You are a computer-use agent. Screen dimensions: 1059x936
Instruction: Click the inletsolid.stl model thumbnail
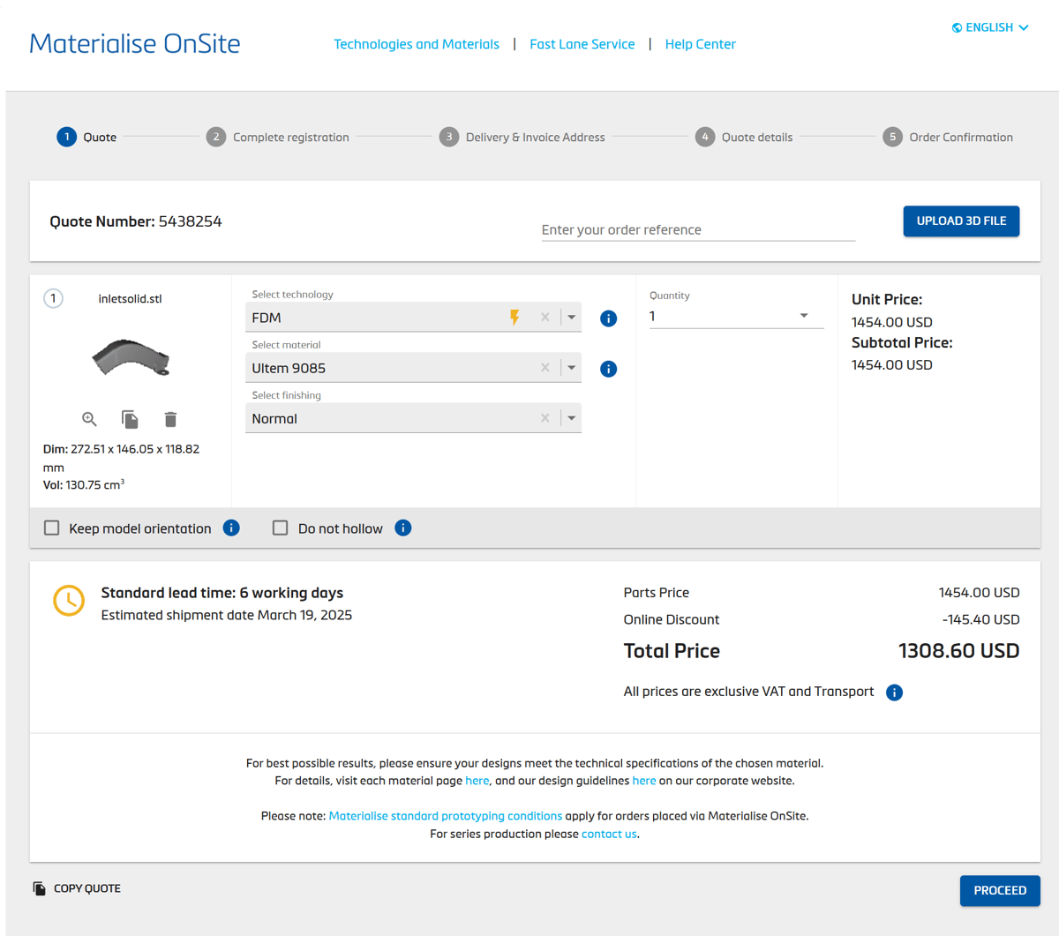tap(131, 358)
